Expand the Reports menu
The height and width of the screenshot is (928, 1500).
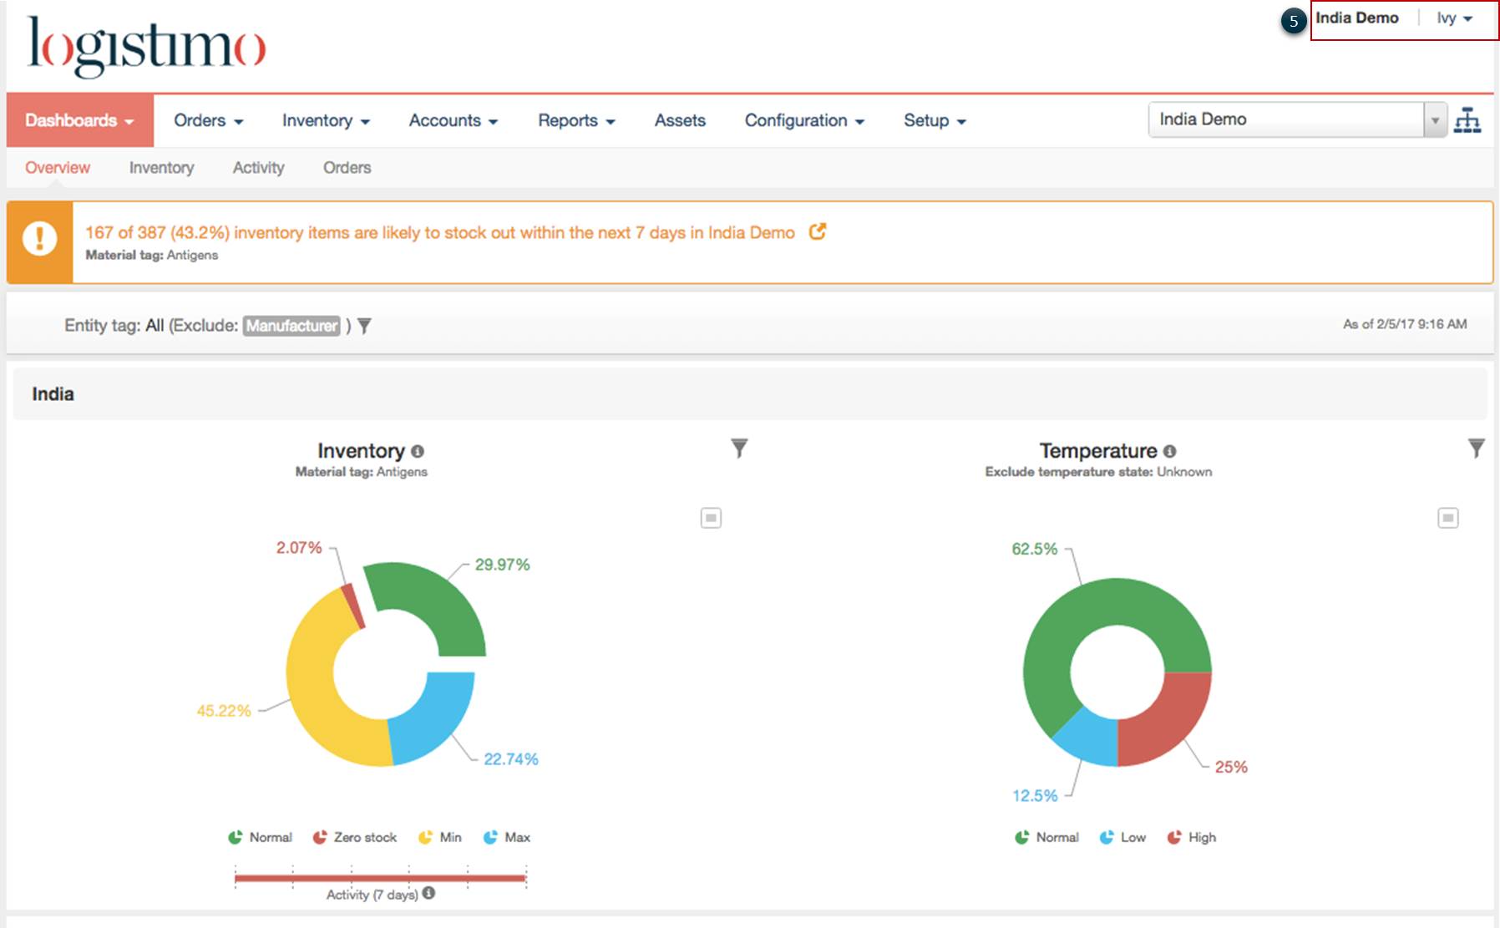coord(576,120)
